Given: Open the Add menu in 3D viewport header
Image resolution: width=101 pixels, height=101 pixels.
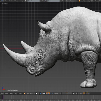Looking at the screenshot, I should 16,93.
